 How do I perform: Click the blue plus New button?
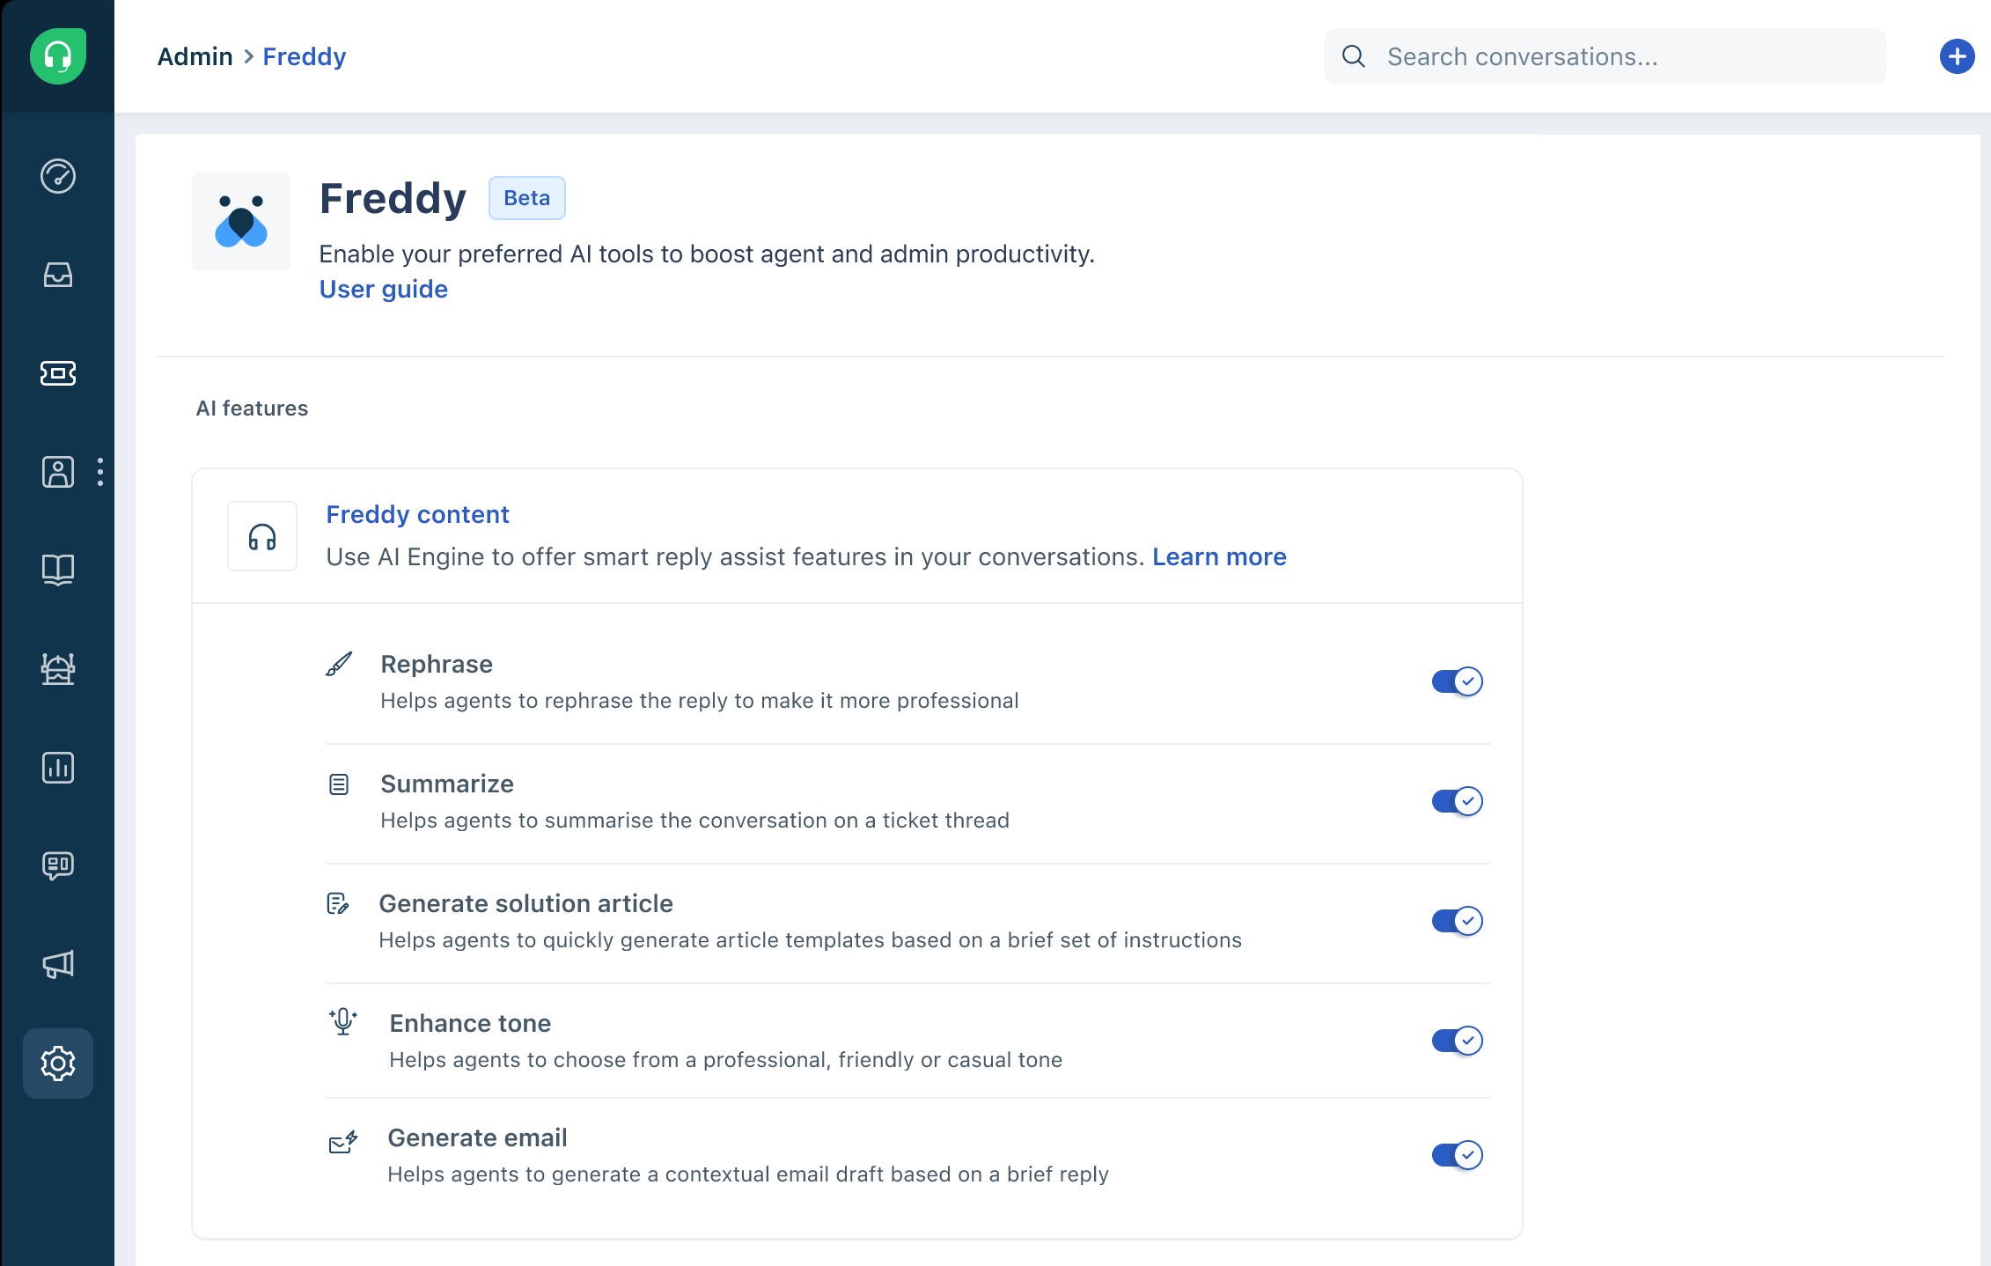(1958, 56)
